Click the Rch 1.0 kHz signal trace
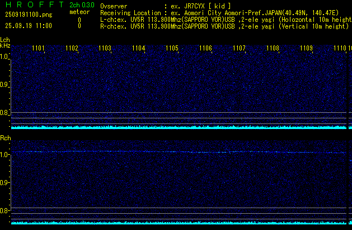The image size is (352, 230). click(179, 151)
